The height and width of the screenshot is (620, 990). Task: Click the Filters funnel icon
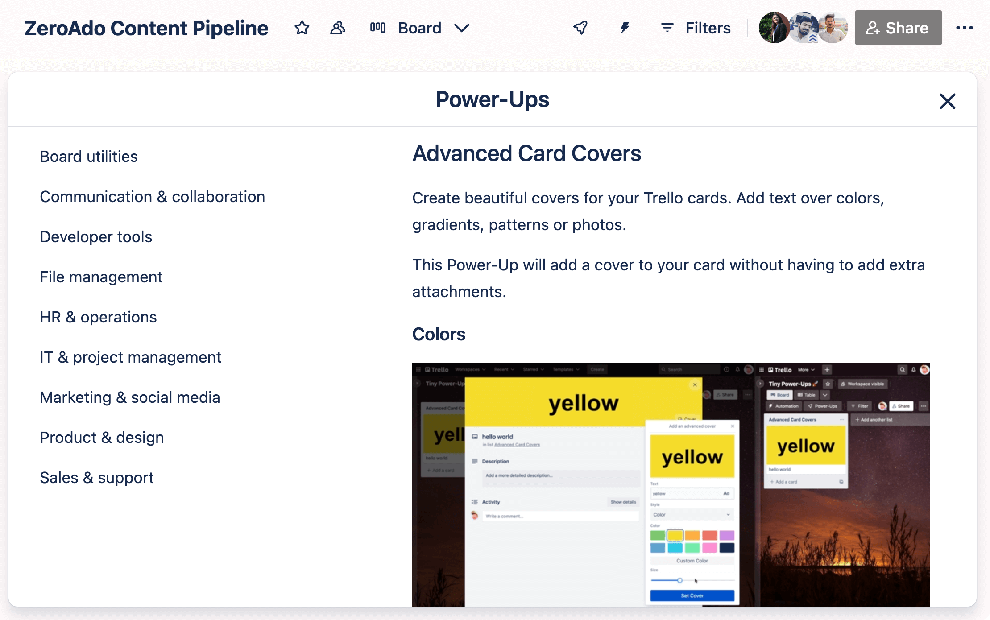pyautogui.click(x=667, y=28)
